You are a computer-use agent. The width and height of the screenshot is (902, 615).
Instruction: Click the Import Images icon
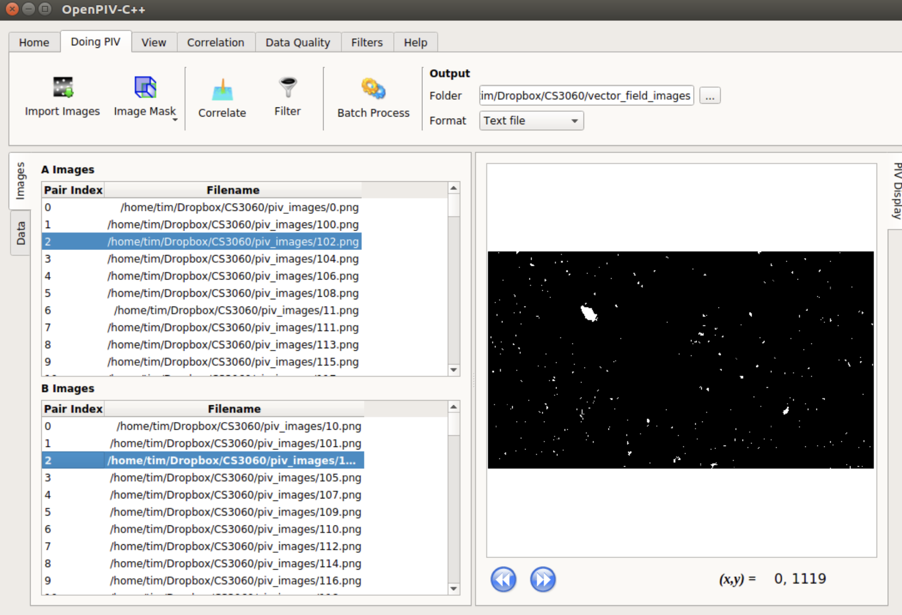click(x=63, y=88)
